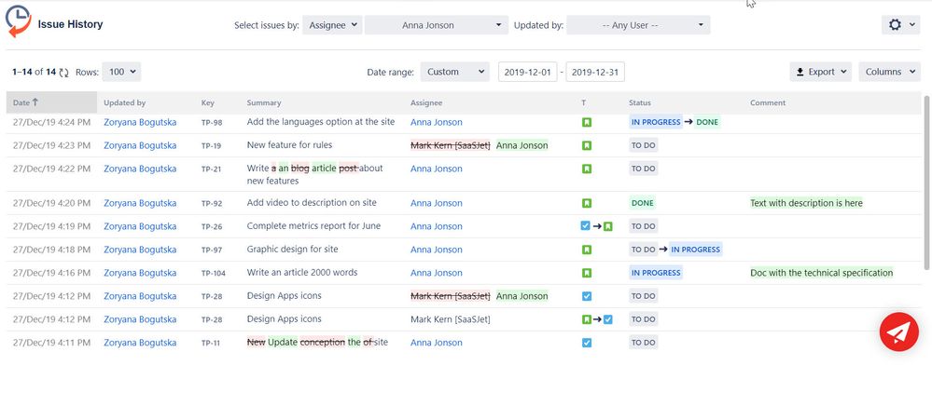The image size is (932, 406).
Task: Sort by the Key column header
Action: point(207,102)
